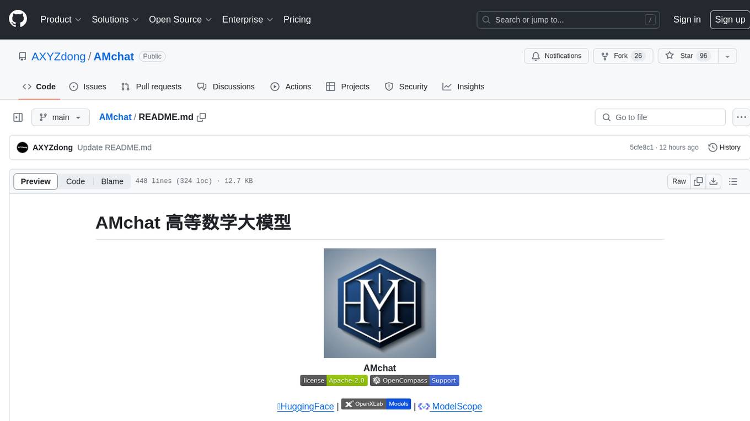
Task: Click the Notifications bell button
Action: [556, 56]
